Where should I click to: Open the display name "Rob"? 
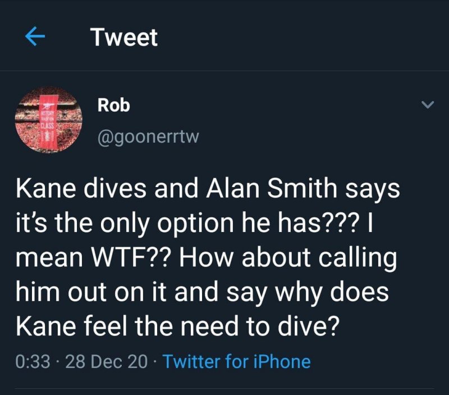coord(113,105)
